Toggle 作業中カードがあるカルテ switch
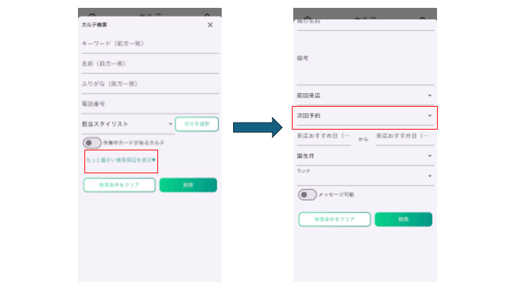515x290 pixels. click(x=92, y=143)
